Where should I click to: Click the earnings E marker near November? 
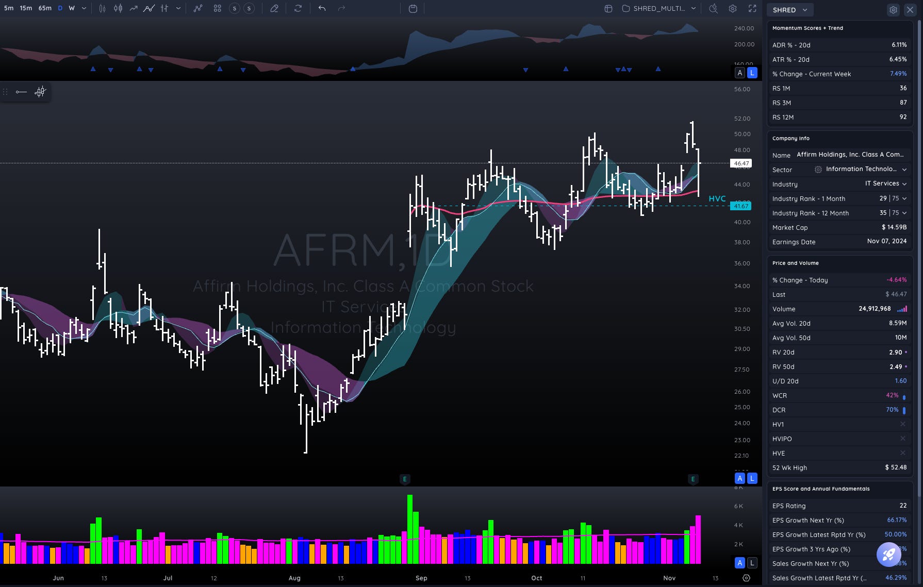[x=693, y=479]
